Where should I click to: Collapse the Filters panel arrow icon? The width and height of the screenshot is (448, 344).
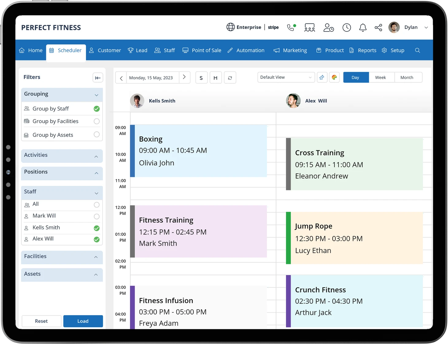[98, 78]
